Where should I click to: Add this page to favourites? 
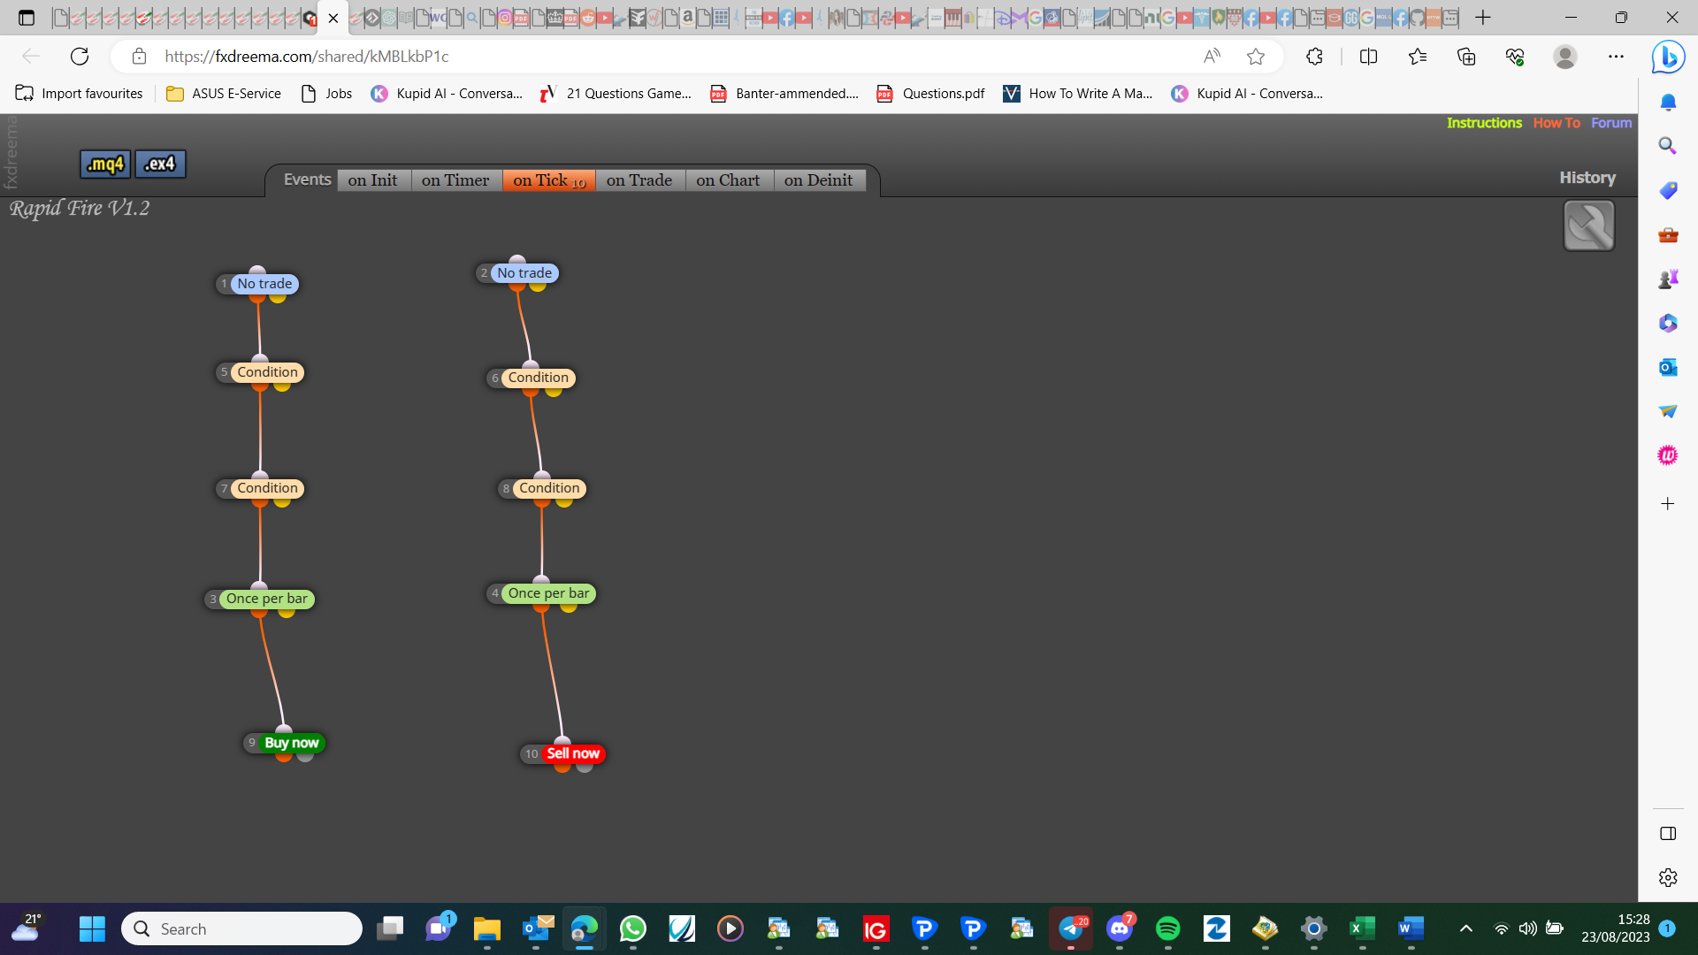click(1256, 57)
